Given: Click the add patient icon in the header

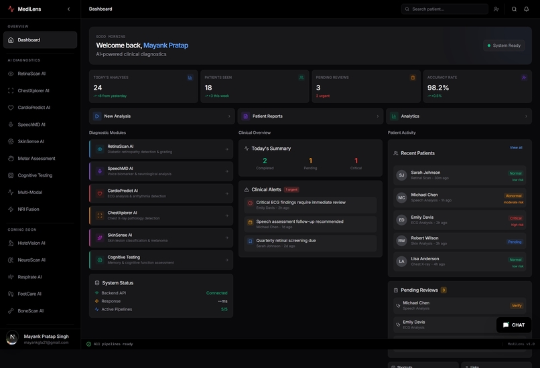Looking at the screenshot, I should tap(496, 9).
